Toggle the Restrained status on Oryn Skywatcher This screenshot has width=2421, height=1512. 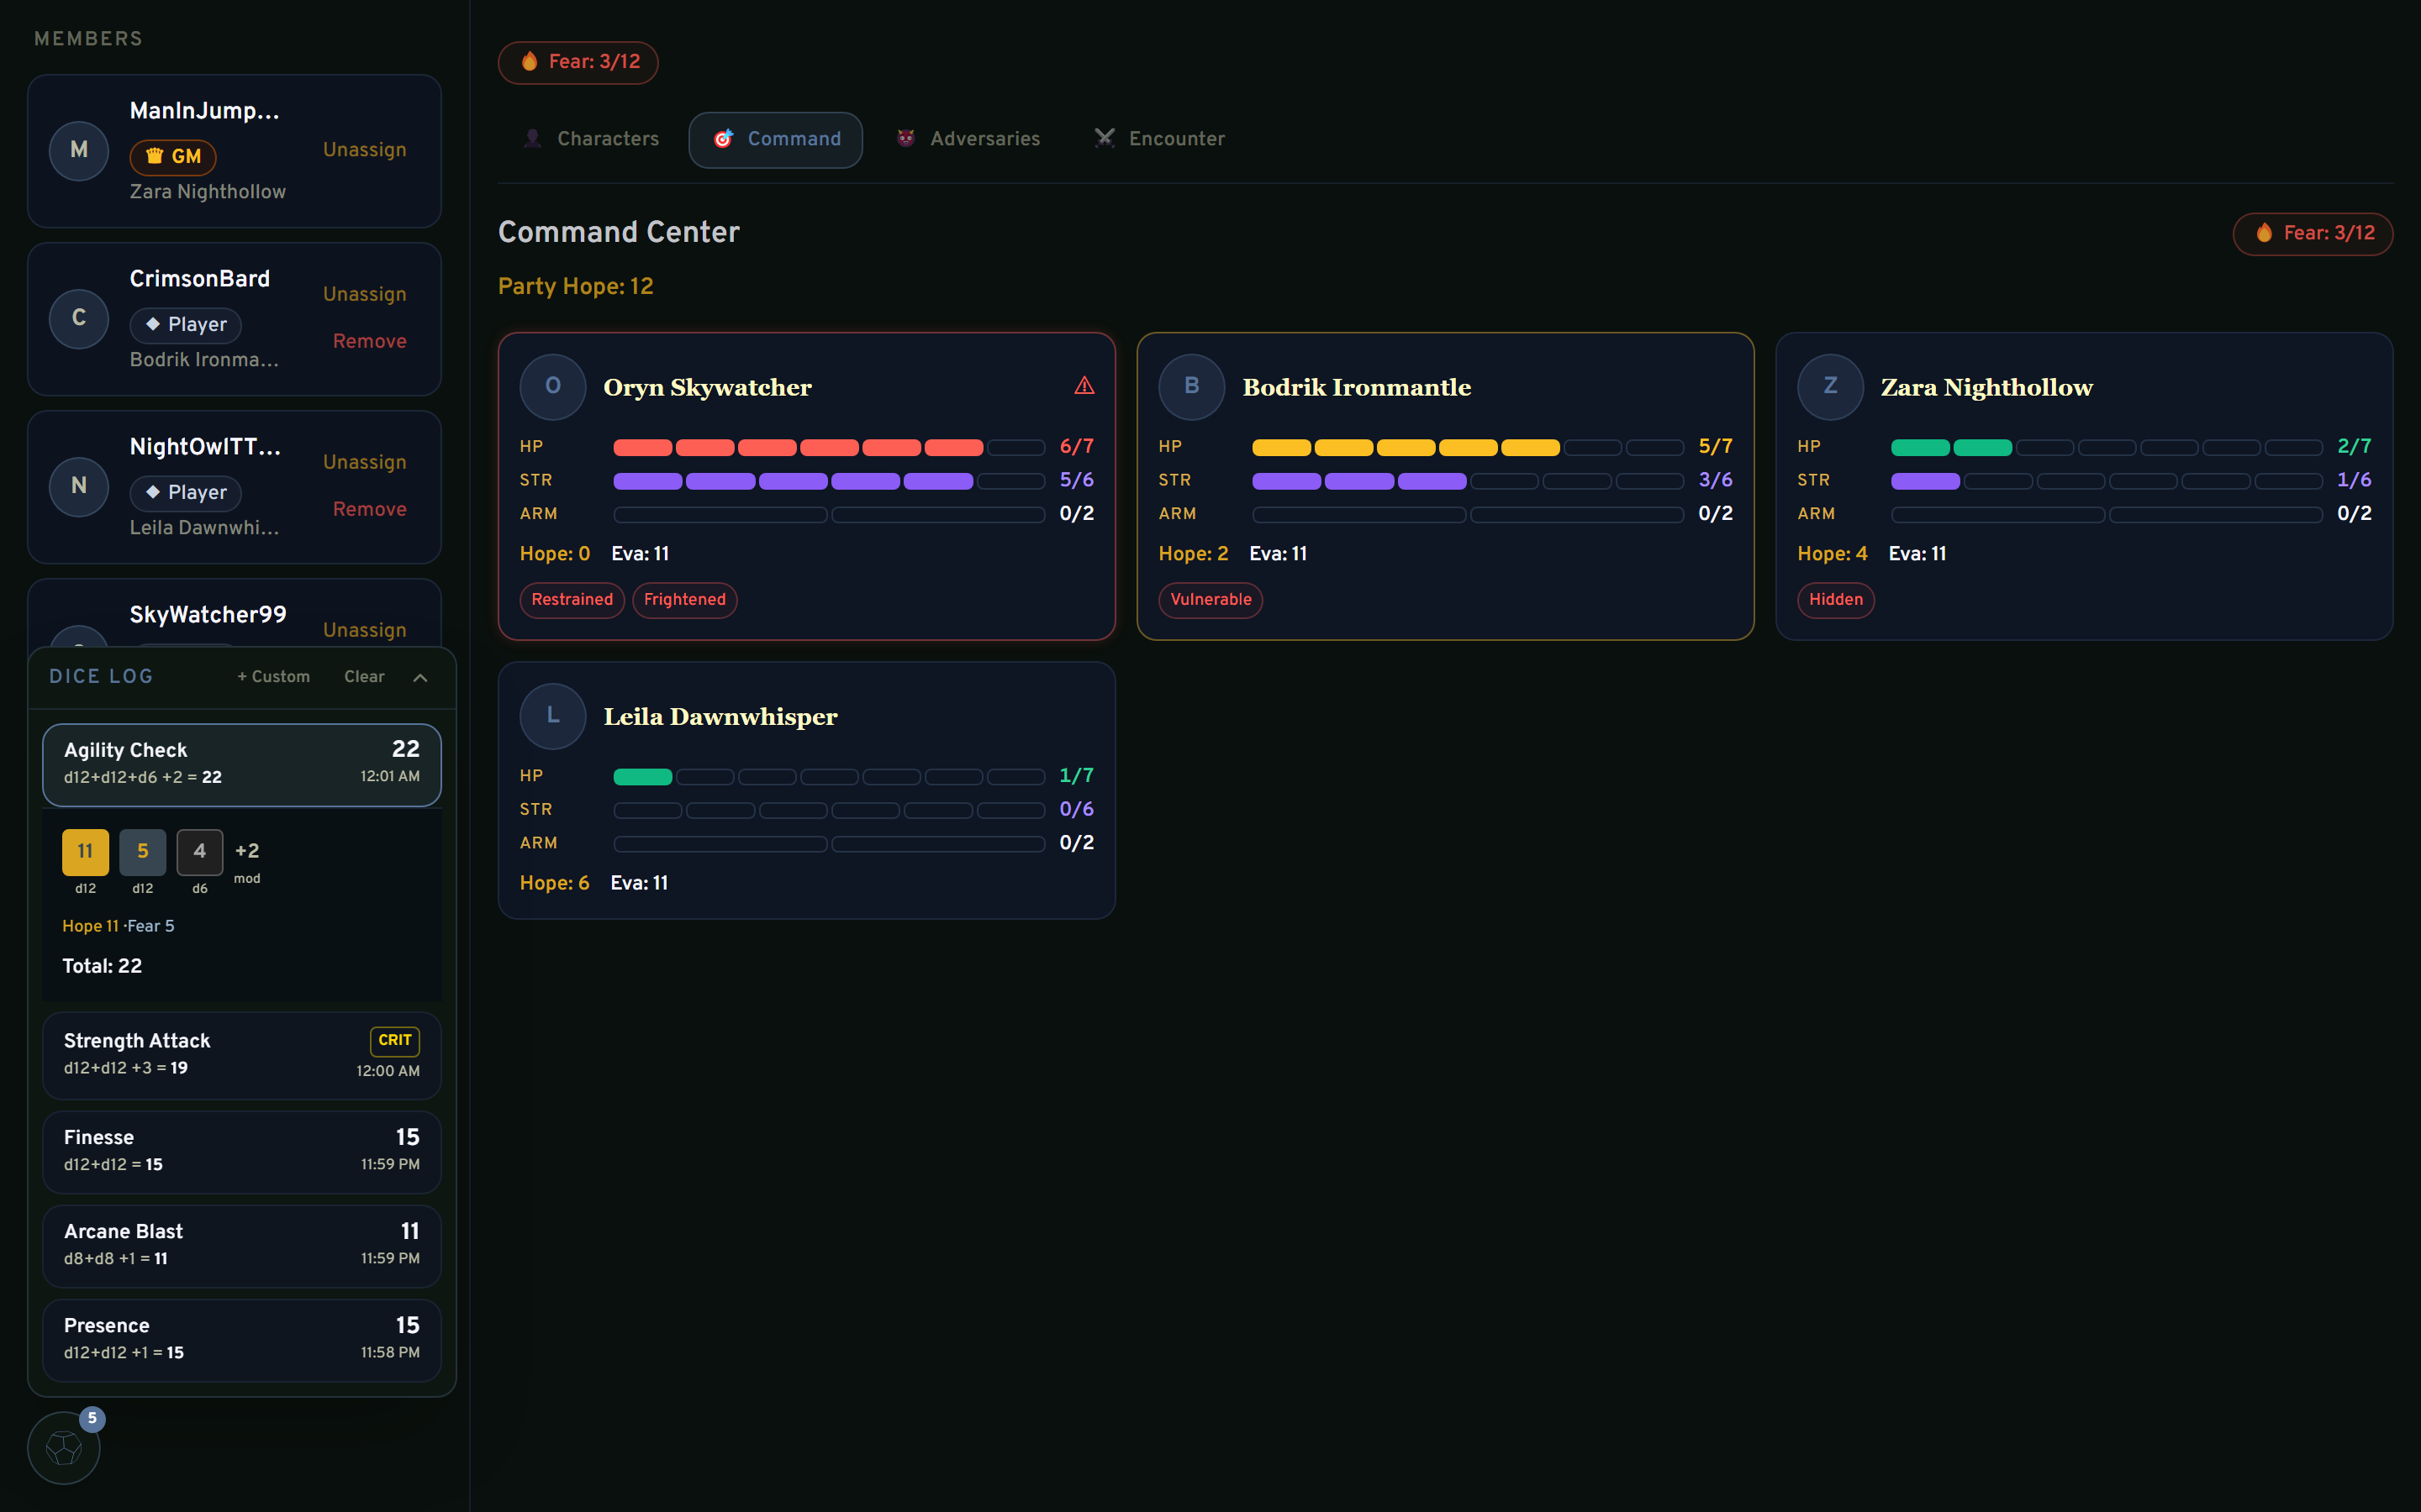[572, 600]
